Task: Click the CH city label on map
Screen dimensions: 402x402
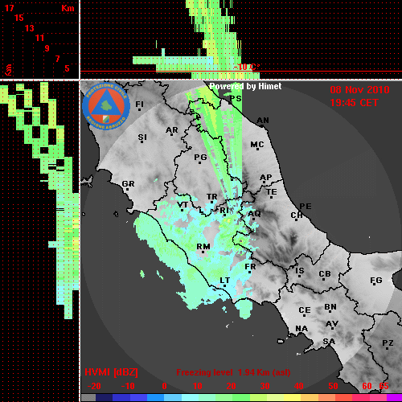Action: coord(297,215)
